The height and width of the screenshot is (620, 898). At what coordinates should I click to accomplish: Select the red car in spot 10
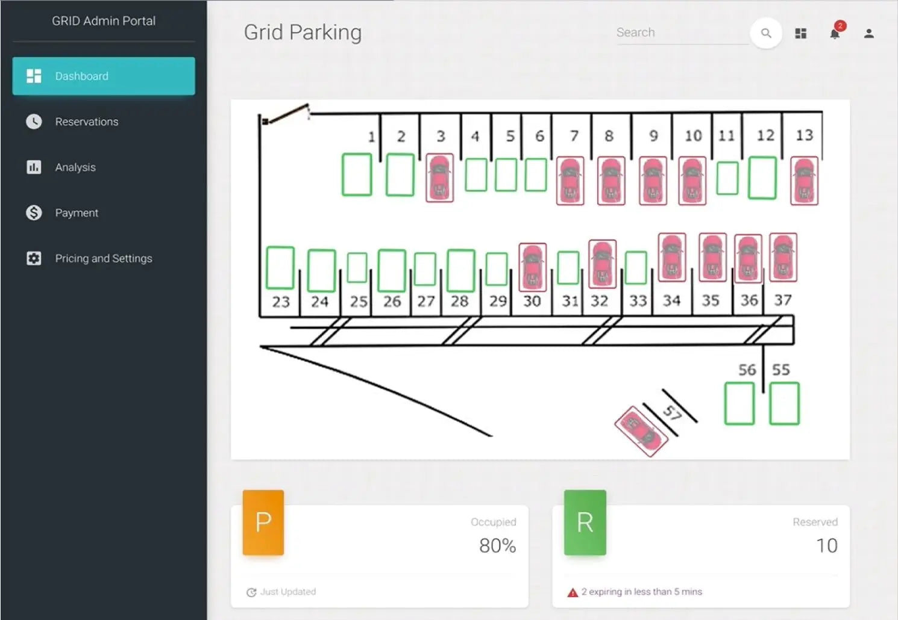692,181
